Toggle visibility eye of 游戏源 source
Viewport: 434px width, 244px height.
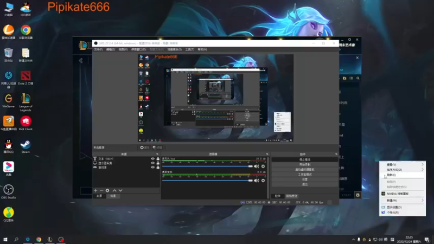click(x=153, y=167)
